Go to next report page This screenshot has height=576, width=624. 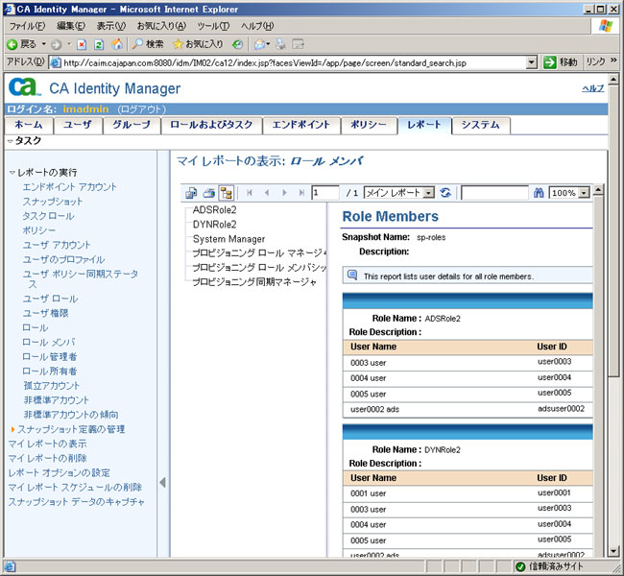(x=284, y=193)
